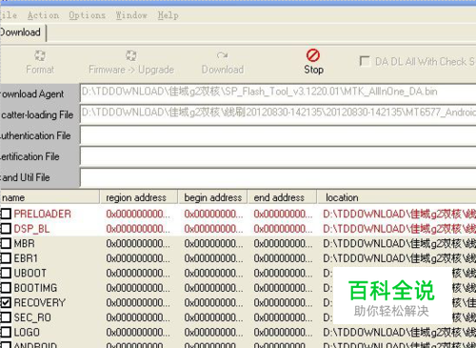This screenshot has height=348, width=476.
Task: Click the Authentication File button
Action: (x=39, y=135)
